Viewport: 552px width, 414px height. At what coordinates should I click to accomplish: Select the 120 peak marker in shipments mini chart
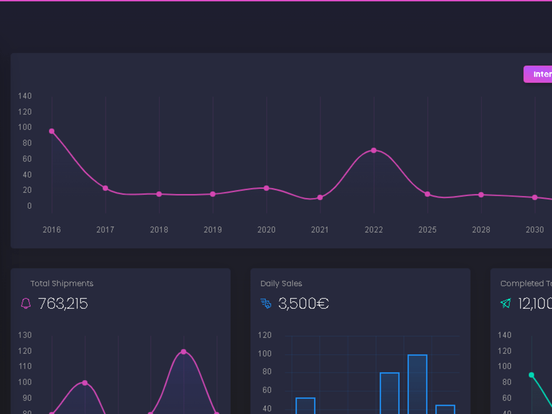(183, 351)
